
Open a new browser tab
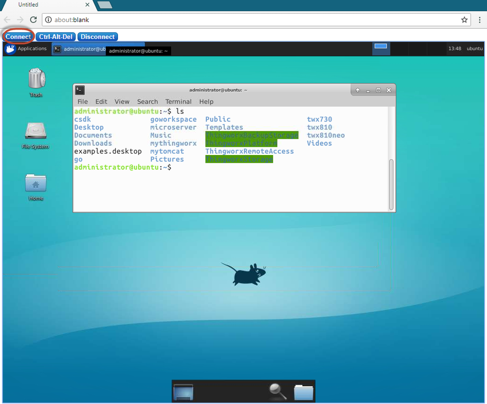[105, 5]
